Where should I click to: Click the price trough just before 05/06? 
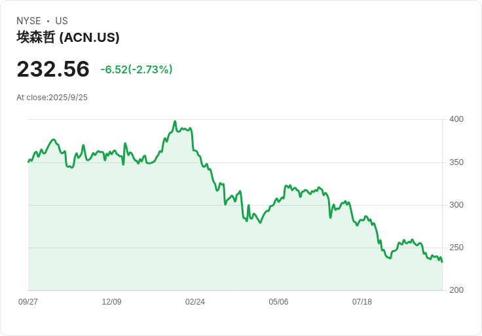[x=261, y=223]
